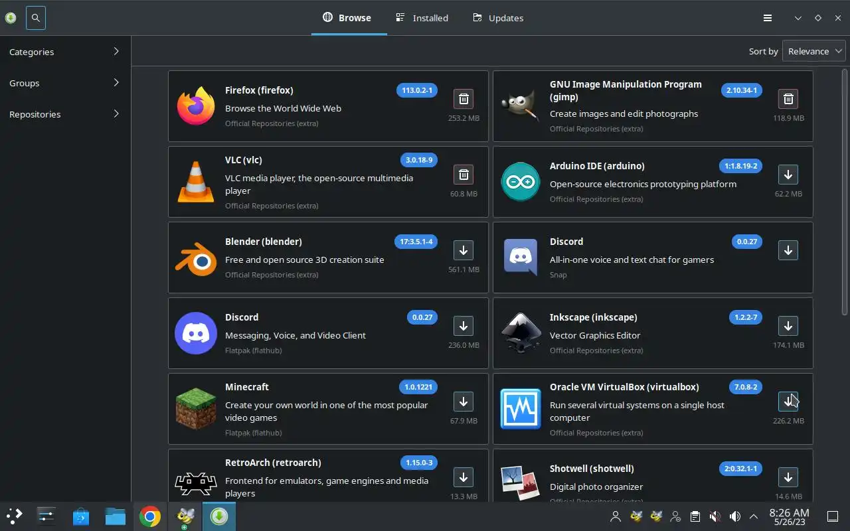Click the install arrow for RetroArch
The width and height of the screenshot is (850, 531).
(x=464, y=477)
